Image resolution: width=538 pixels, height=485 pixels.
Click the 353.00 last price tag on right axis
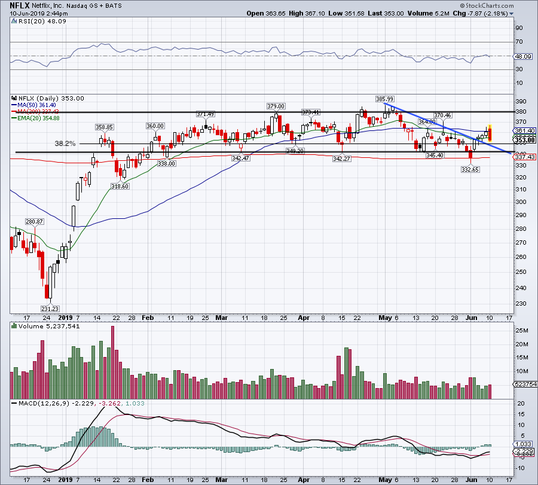coord(525,140)
